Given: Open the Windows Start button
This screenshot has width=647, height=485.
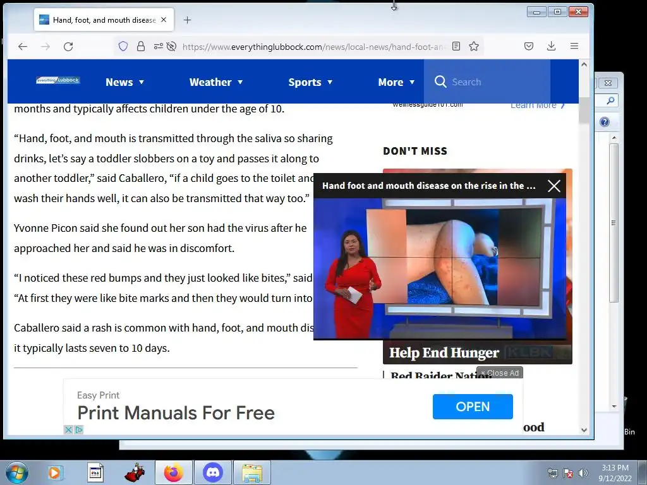Looking at the screenshot, I should pos(16,472).
